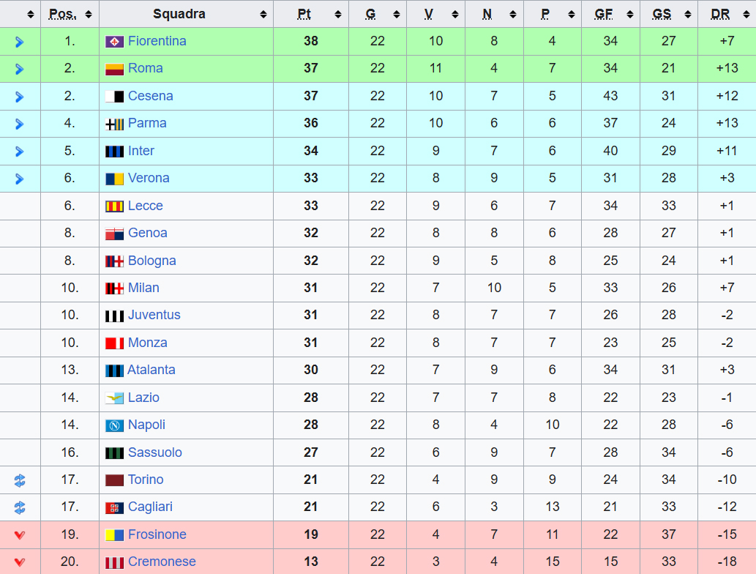Click the Roma club flag icon
Viewport: 756px width, 574px height.
pos(114,69)
